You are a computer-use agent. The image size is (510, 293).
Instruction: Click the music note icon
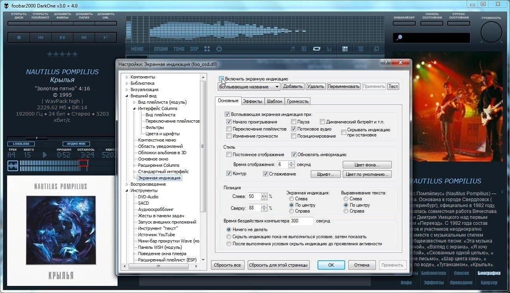[x=292, y=49]
